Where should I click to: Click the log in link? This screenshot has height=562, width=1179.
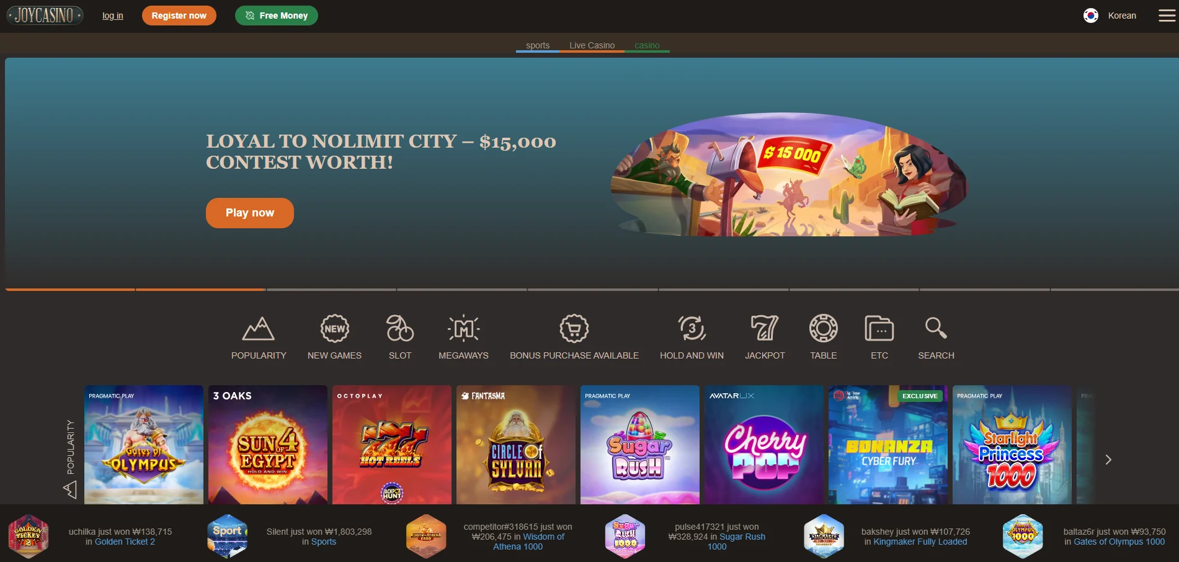[113, 16]
